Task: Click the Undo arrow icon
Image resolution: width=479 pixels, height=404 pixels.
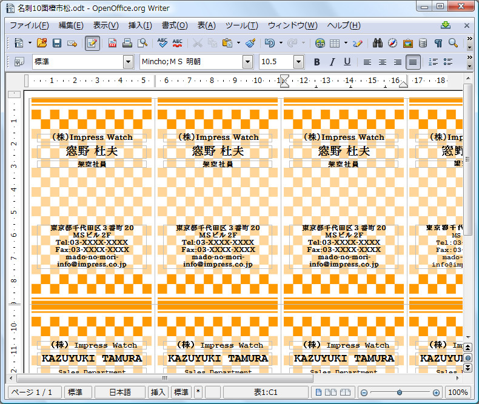Action: point(270,43)
